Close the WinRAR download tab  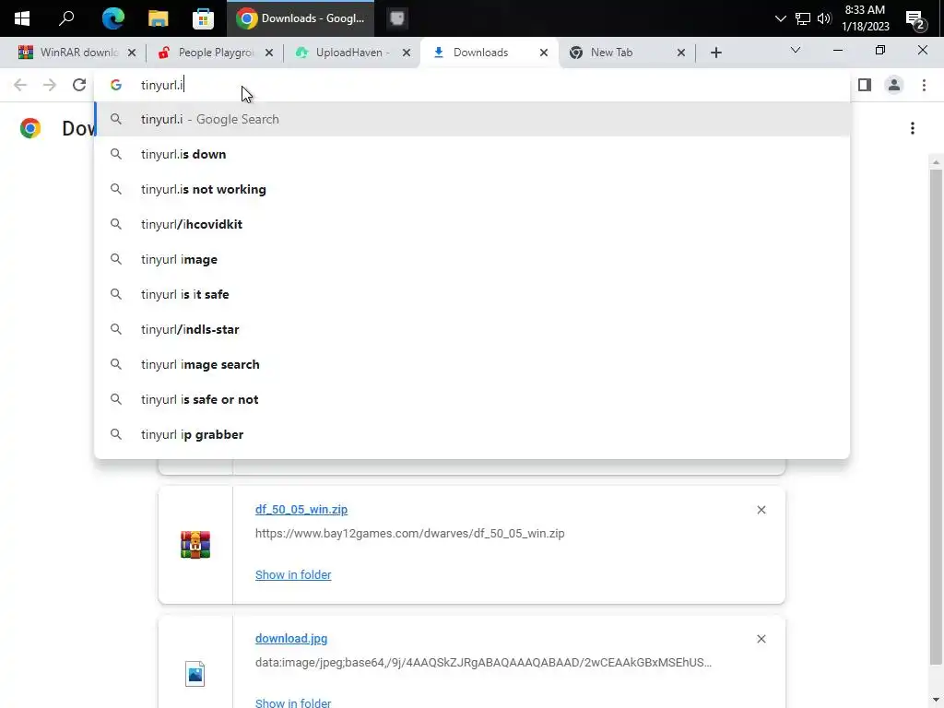coord(132,53)
